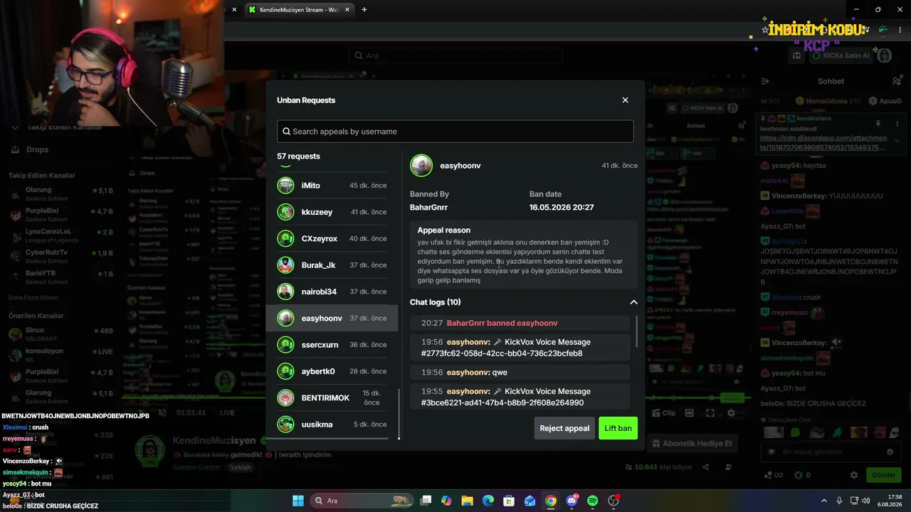Select iMito unban request
The height and width of the screenshot is (512, 911).
coord(332,186)
